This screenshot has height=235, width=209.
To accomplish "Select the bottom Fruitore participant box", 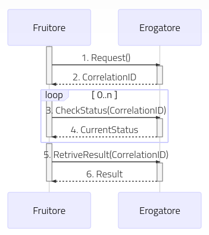I will coord(49,210).
